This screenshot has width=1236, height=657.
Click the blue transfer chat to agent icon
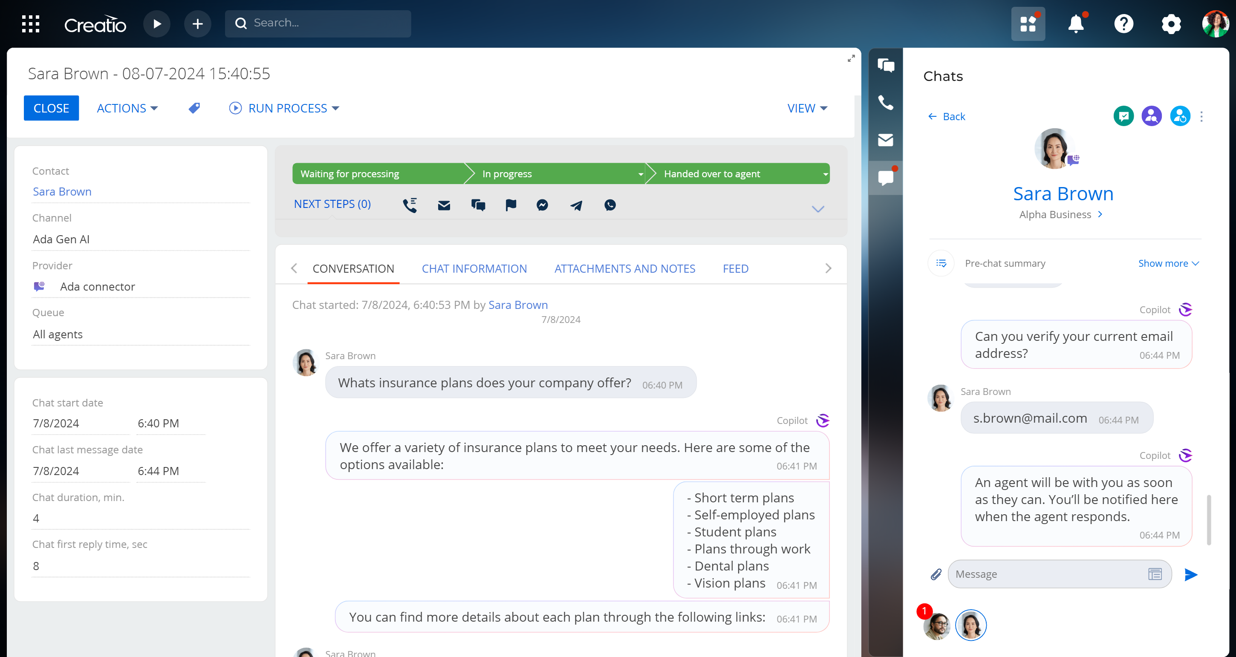[x=1180, y=115]
